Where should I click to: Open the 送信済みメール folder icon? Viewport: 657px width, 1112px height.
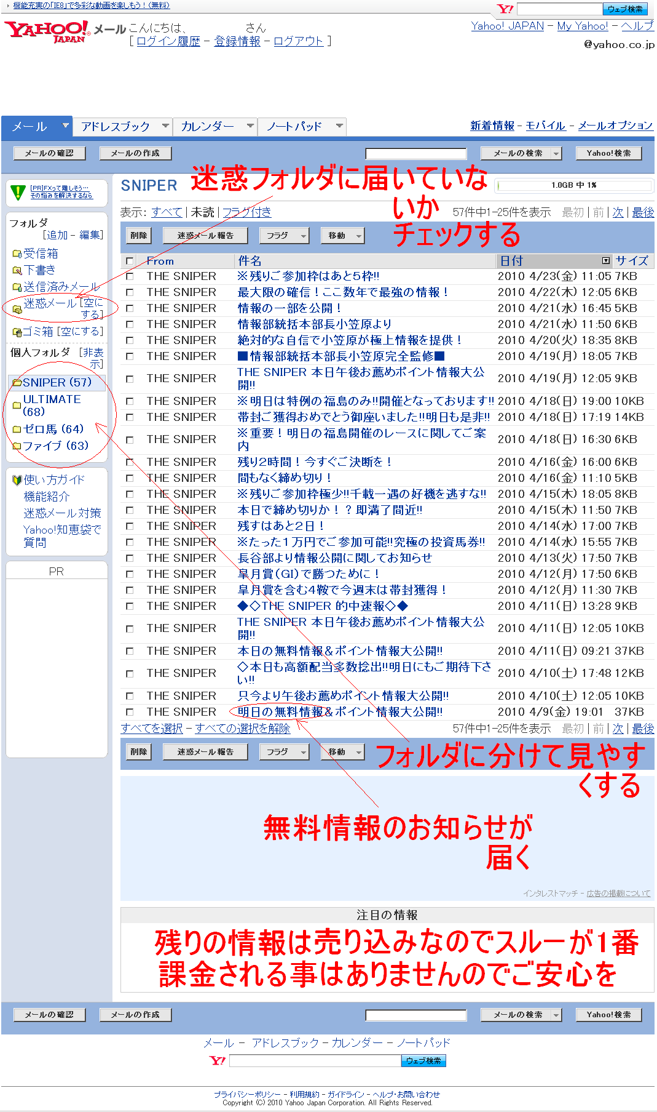pos(17,287)
